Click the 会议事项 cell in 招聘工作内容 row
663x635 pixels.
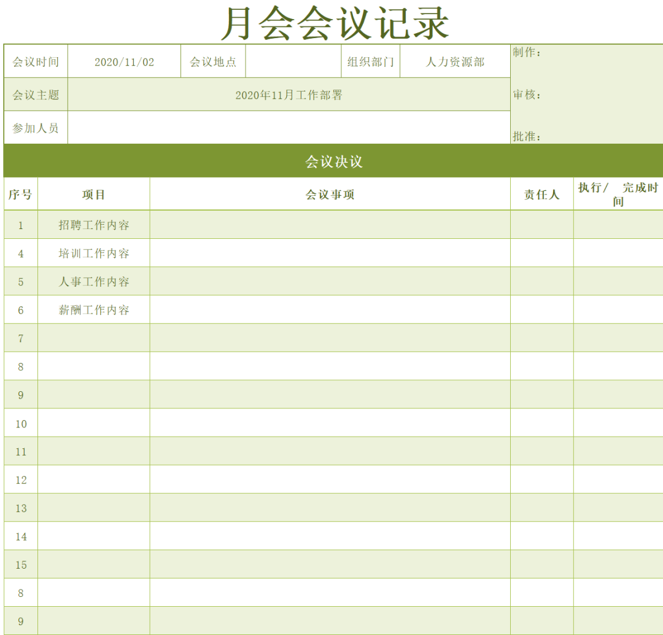330,225
